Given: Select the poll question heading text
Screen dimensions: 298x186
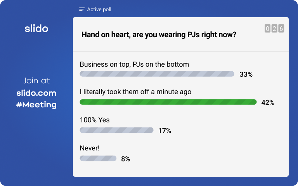Looking at the screenshot, I should tap(159, 35).
